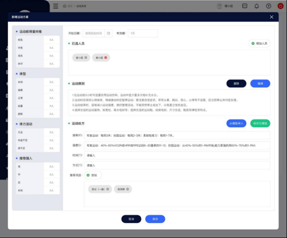Viewport: 287px width, 238px height.
Task: Click the 运动原则 section heading
Action: click(78, 84)
